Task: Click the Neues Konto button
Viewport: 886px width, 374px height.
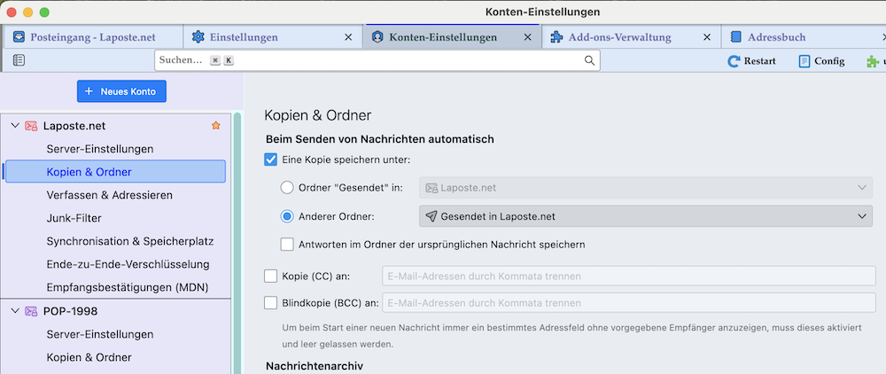Action: click(121, 91)
